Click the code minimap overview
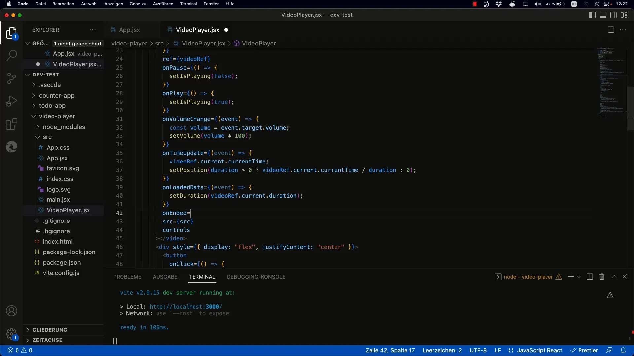The image size is (634, 356). [x=612, y=82]
